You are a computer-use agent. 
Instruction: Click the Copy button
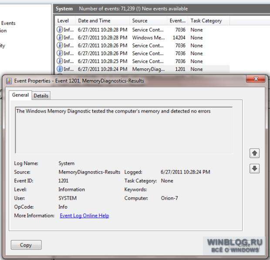coord(26,245)
